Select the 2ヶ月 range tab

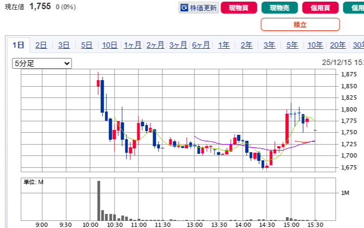click(155, 45)
